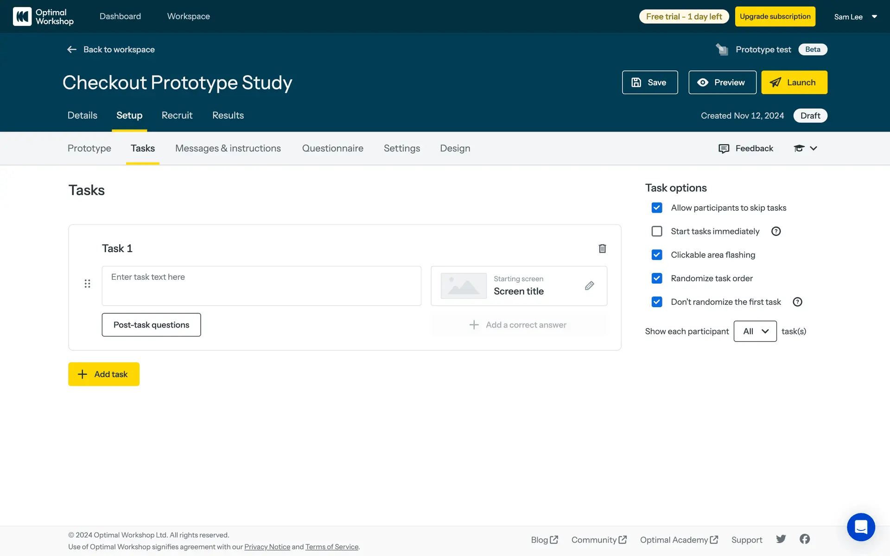
Task: Open the Show each participant All dropdown
Action: tap(755, 331)
